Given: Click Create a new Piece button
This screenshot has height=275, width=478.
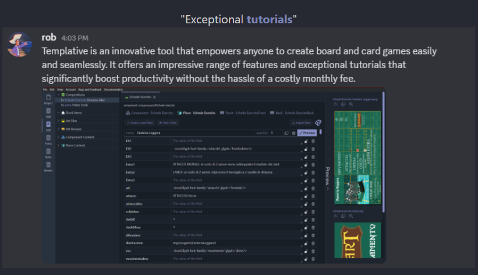Looking at the screenshot, I should [140, 123].
